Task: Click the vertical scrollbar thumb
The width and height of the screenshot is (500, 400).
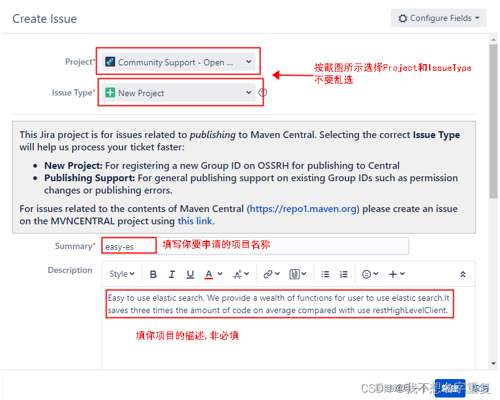Action: pyautogui.click(x=494, y=121)
